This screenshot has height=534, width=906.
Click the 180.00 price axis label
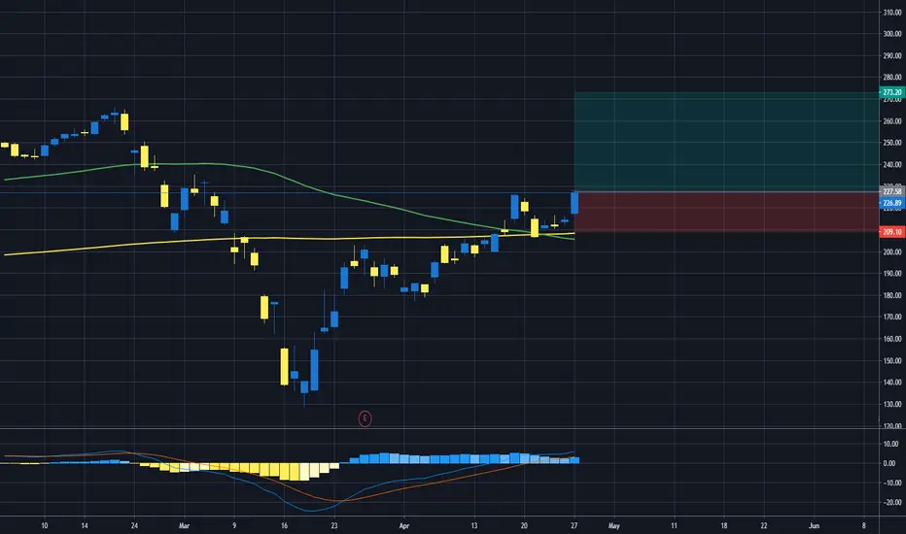point(892,295)
